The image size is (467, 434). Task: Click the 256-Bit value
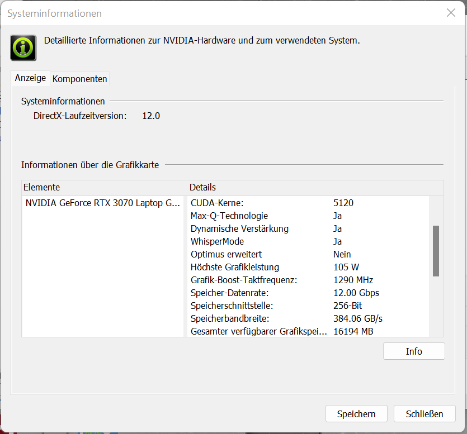347,306
